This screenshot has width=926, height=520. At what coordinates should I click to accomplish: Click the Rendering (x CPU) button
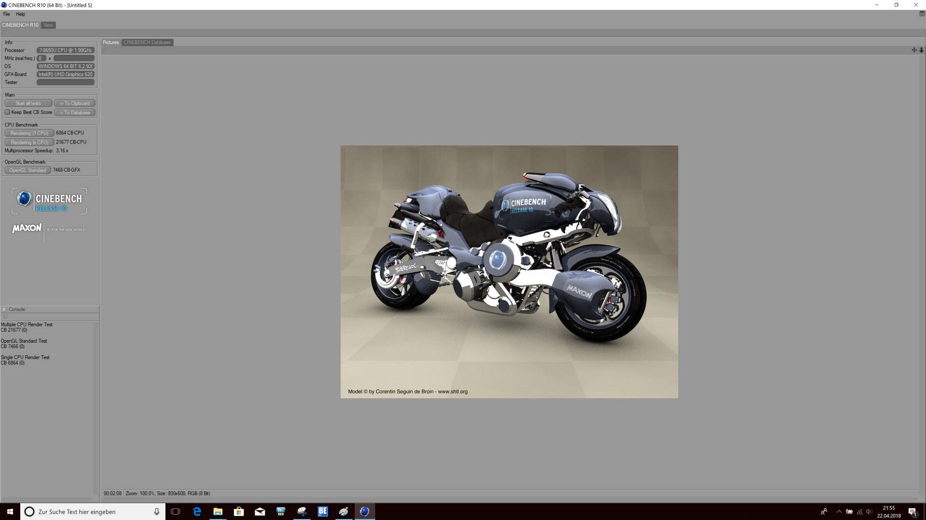[x=29, y=143]
